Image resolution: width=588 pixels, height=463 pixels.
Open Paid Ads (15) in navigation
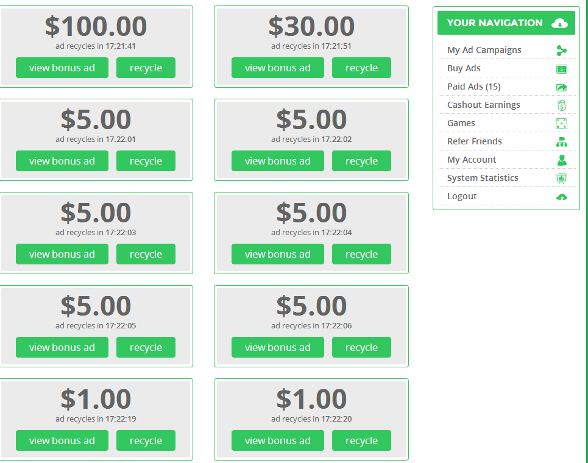[x=473, y=87]
